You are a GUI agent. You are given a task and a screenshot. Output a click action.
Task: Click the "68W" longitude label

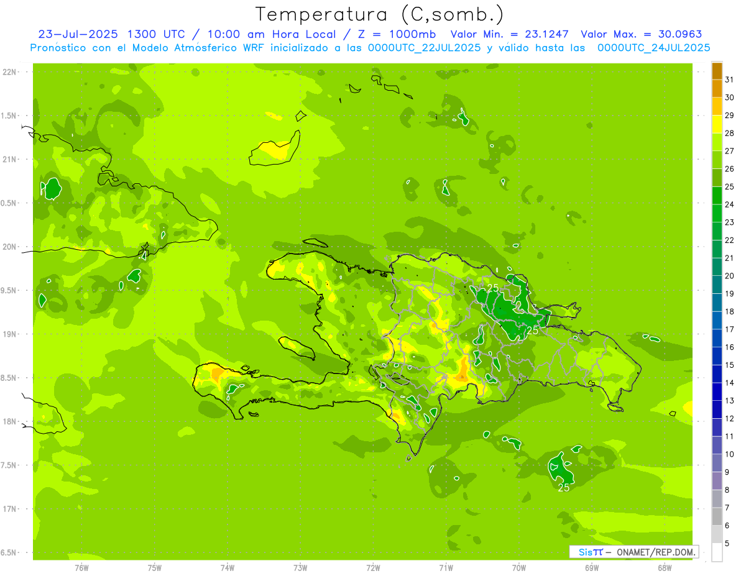(665, 567)
